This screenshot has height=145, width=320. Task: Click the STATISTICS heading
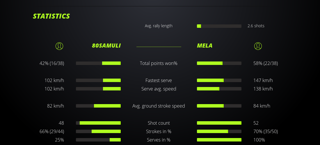point(51,16)
